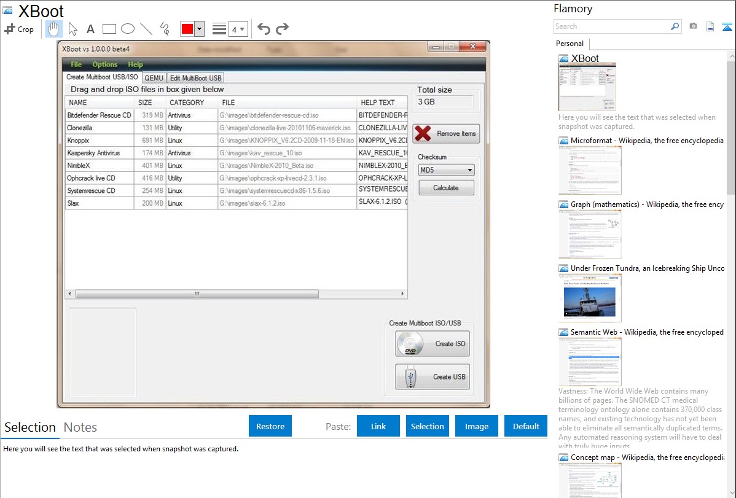
Task: Open the Icebreaking Ship snapshot thumbnail
Action: pyautogui.click(x=590, y=298)
